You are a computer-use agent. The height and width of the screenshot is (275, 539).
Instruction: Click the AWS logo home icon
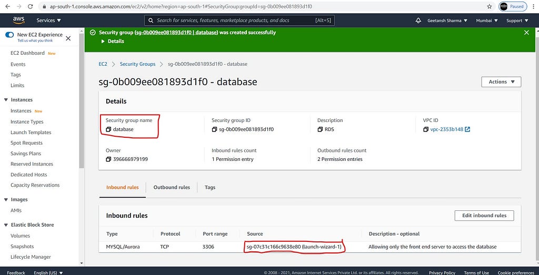pyautogui.click(x=18, y=21)
